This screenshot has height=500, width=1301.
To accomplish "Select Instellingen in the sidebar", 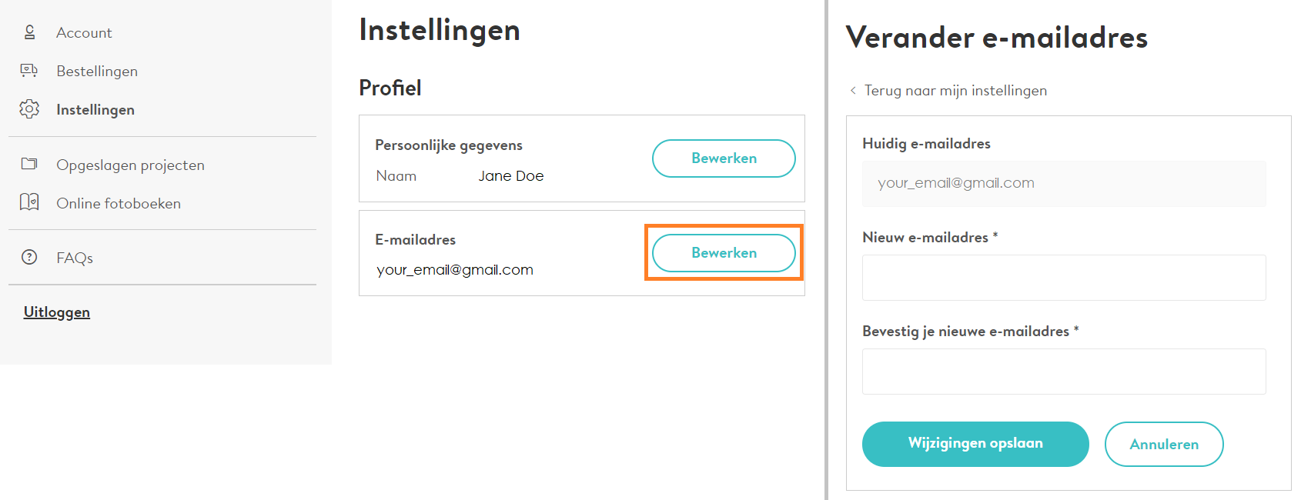I will [95, 110].
